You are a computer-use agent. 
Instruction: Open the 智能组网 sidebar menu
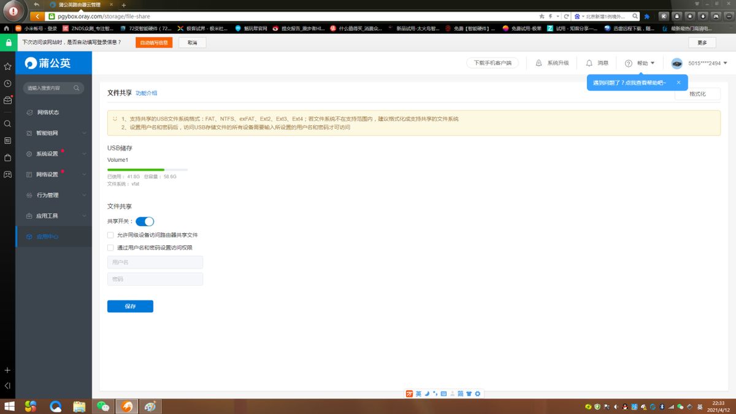pyautogui.click(x=53, y=133)
